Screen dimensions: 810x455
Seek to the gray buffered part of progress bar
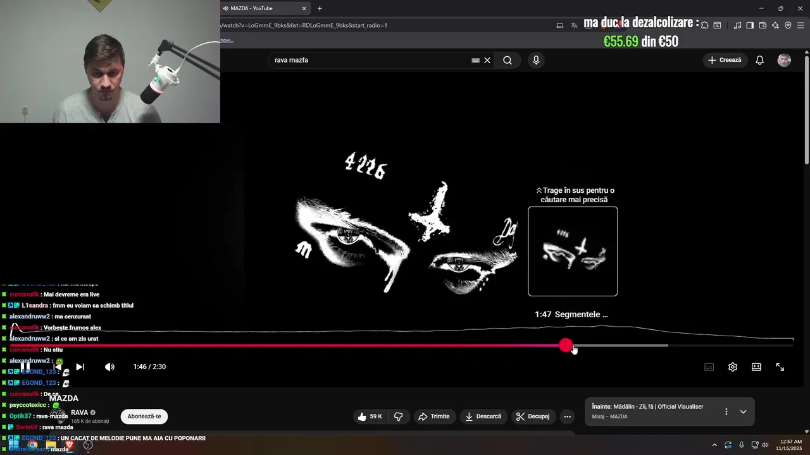tap(620, 346)
